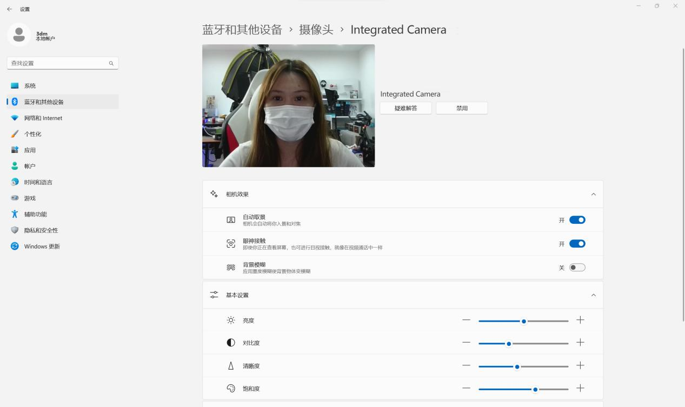Open 系统 settings page
The image size is (685, 407).
[30, 86]
